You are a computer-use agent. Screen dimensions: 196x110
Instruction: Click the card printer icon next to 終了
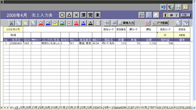point(156,15)
